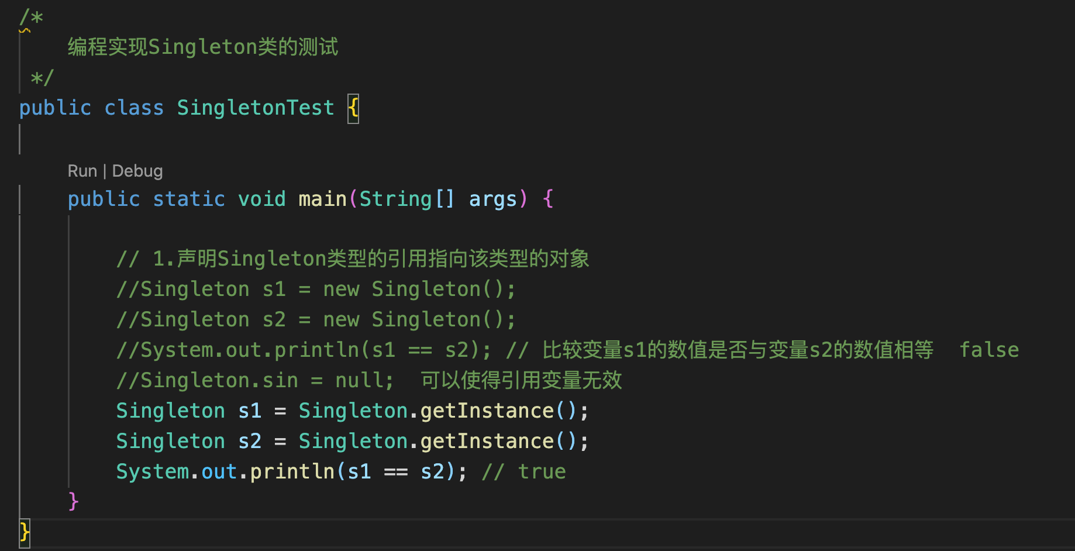The height and width of the screenshot is (551, 1075).
Task: Click the Run CodeLens link above main
Action: click(x=82, y=171)
